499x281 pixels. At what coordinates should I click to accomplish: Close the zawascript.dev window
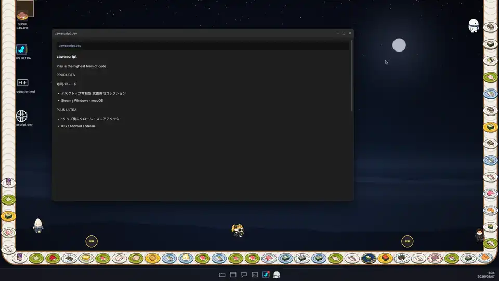(x=350, y=33)
